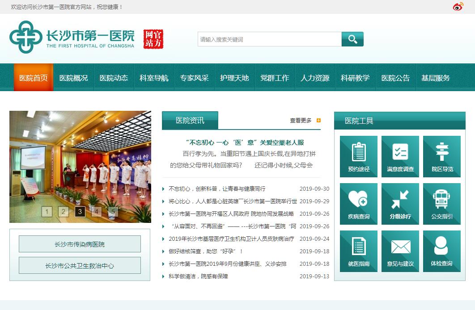Switch carousel to slide 5
The width and height of the screenshot is (475, 310).
[113, 212]
